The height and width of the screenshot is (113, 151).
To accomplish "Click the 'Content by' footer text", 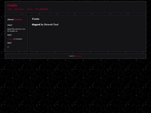I will [x=72, y=56].
